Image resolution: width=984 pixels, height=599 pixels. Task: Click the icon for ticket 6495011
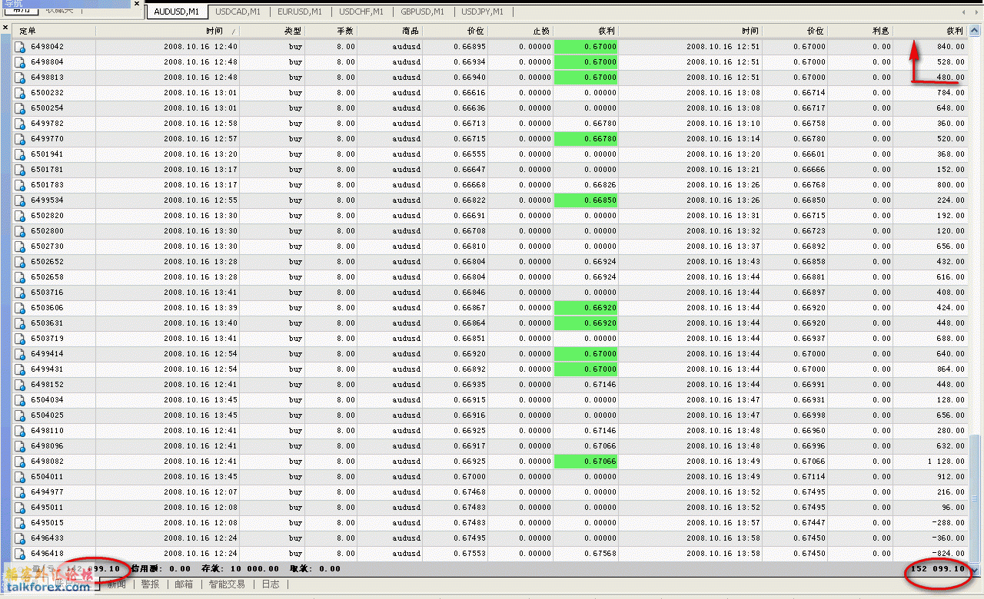click(21, 508)
